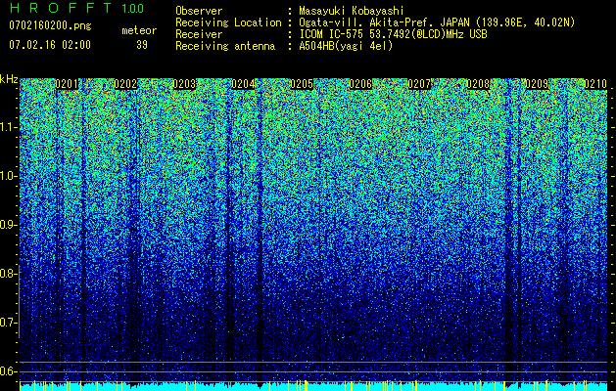616x391 pixels.
Task: Click the 0206 time marker label
Action: point(360,84)
